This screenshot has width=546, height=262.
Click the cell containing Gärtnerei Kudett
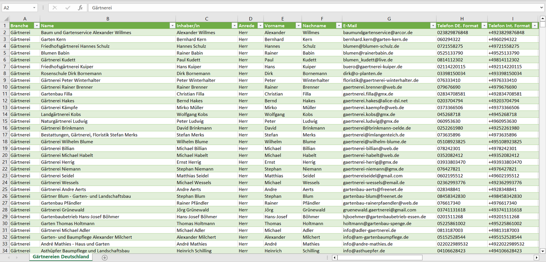[58, 60]
